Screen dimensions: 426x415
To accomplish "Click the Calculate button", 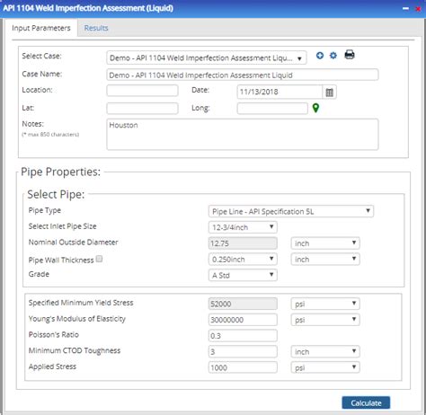I will coord(366,402).
